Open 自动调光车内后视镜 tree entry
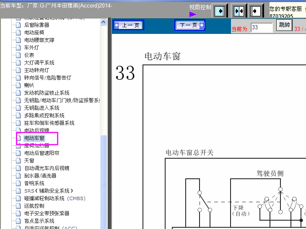This screenshot has width=306, height=229. tap(47, 168)
